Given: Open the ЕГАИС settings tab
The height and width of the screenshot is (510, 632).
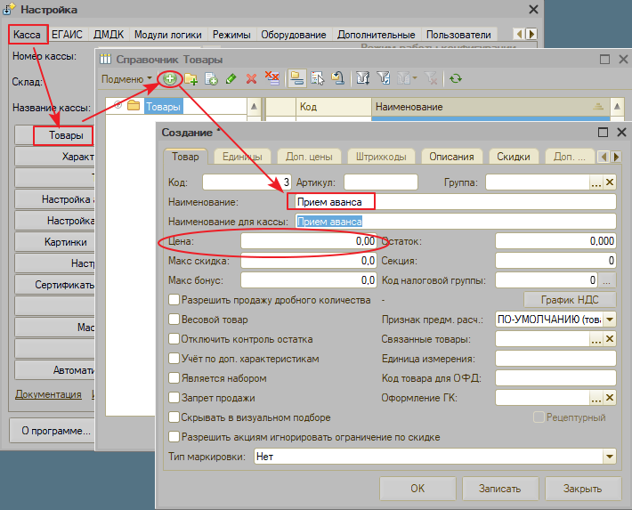Looking at the screenshot, I should (70, 35).
